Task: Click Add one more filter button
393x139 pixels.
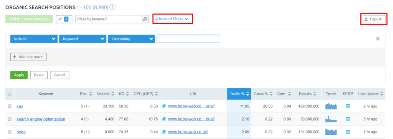Action: (x=28, y=57)
